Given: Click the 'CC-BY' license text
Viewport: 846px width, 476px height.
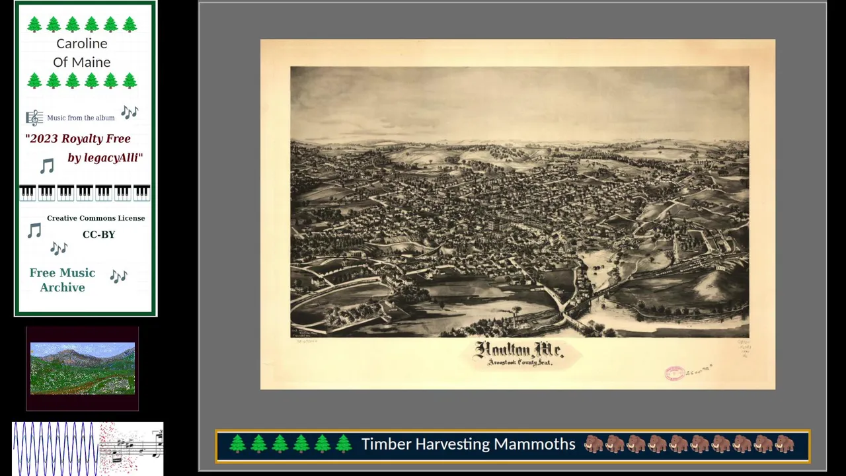Looking at the screenshot, I should pos(99,235).
